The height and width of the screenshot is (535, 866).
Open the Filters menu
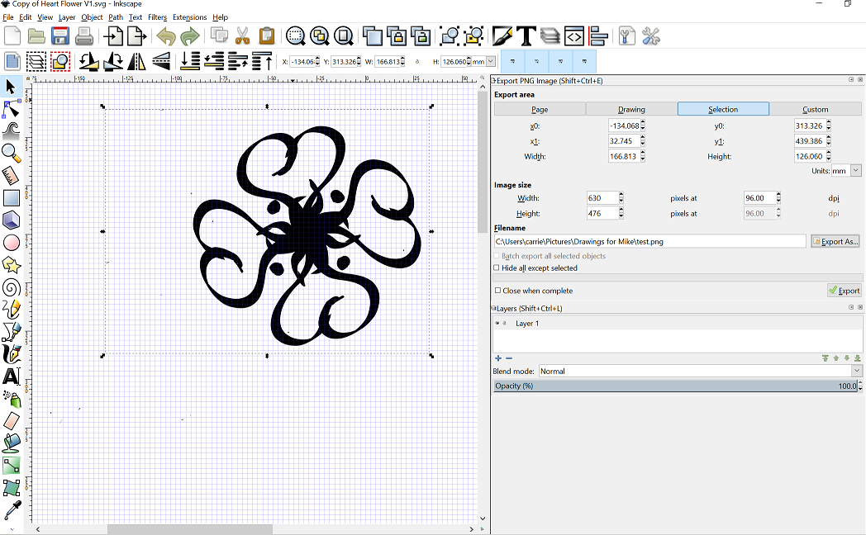point(158,17)
